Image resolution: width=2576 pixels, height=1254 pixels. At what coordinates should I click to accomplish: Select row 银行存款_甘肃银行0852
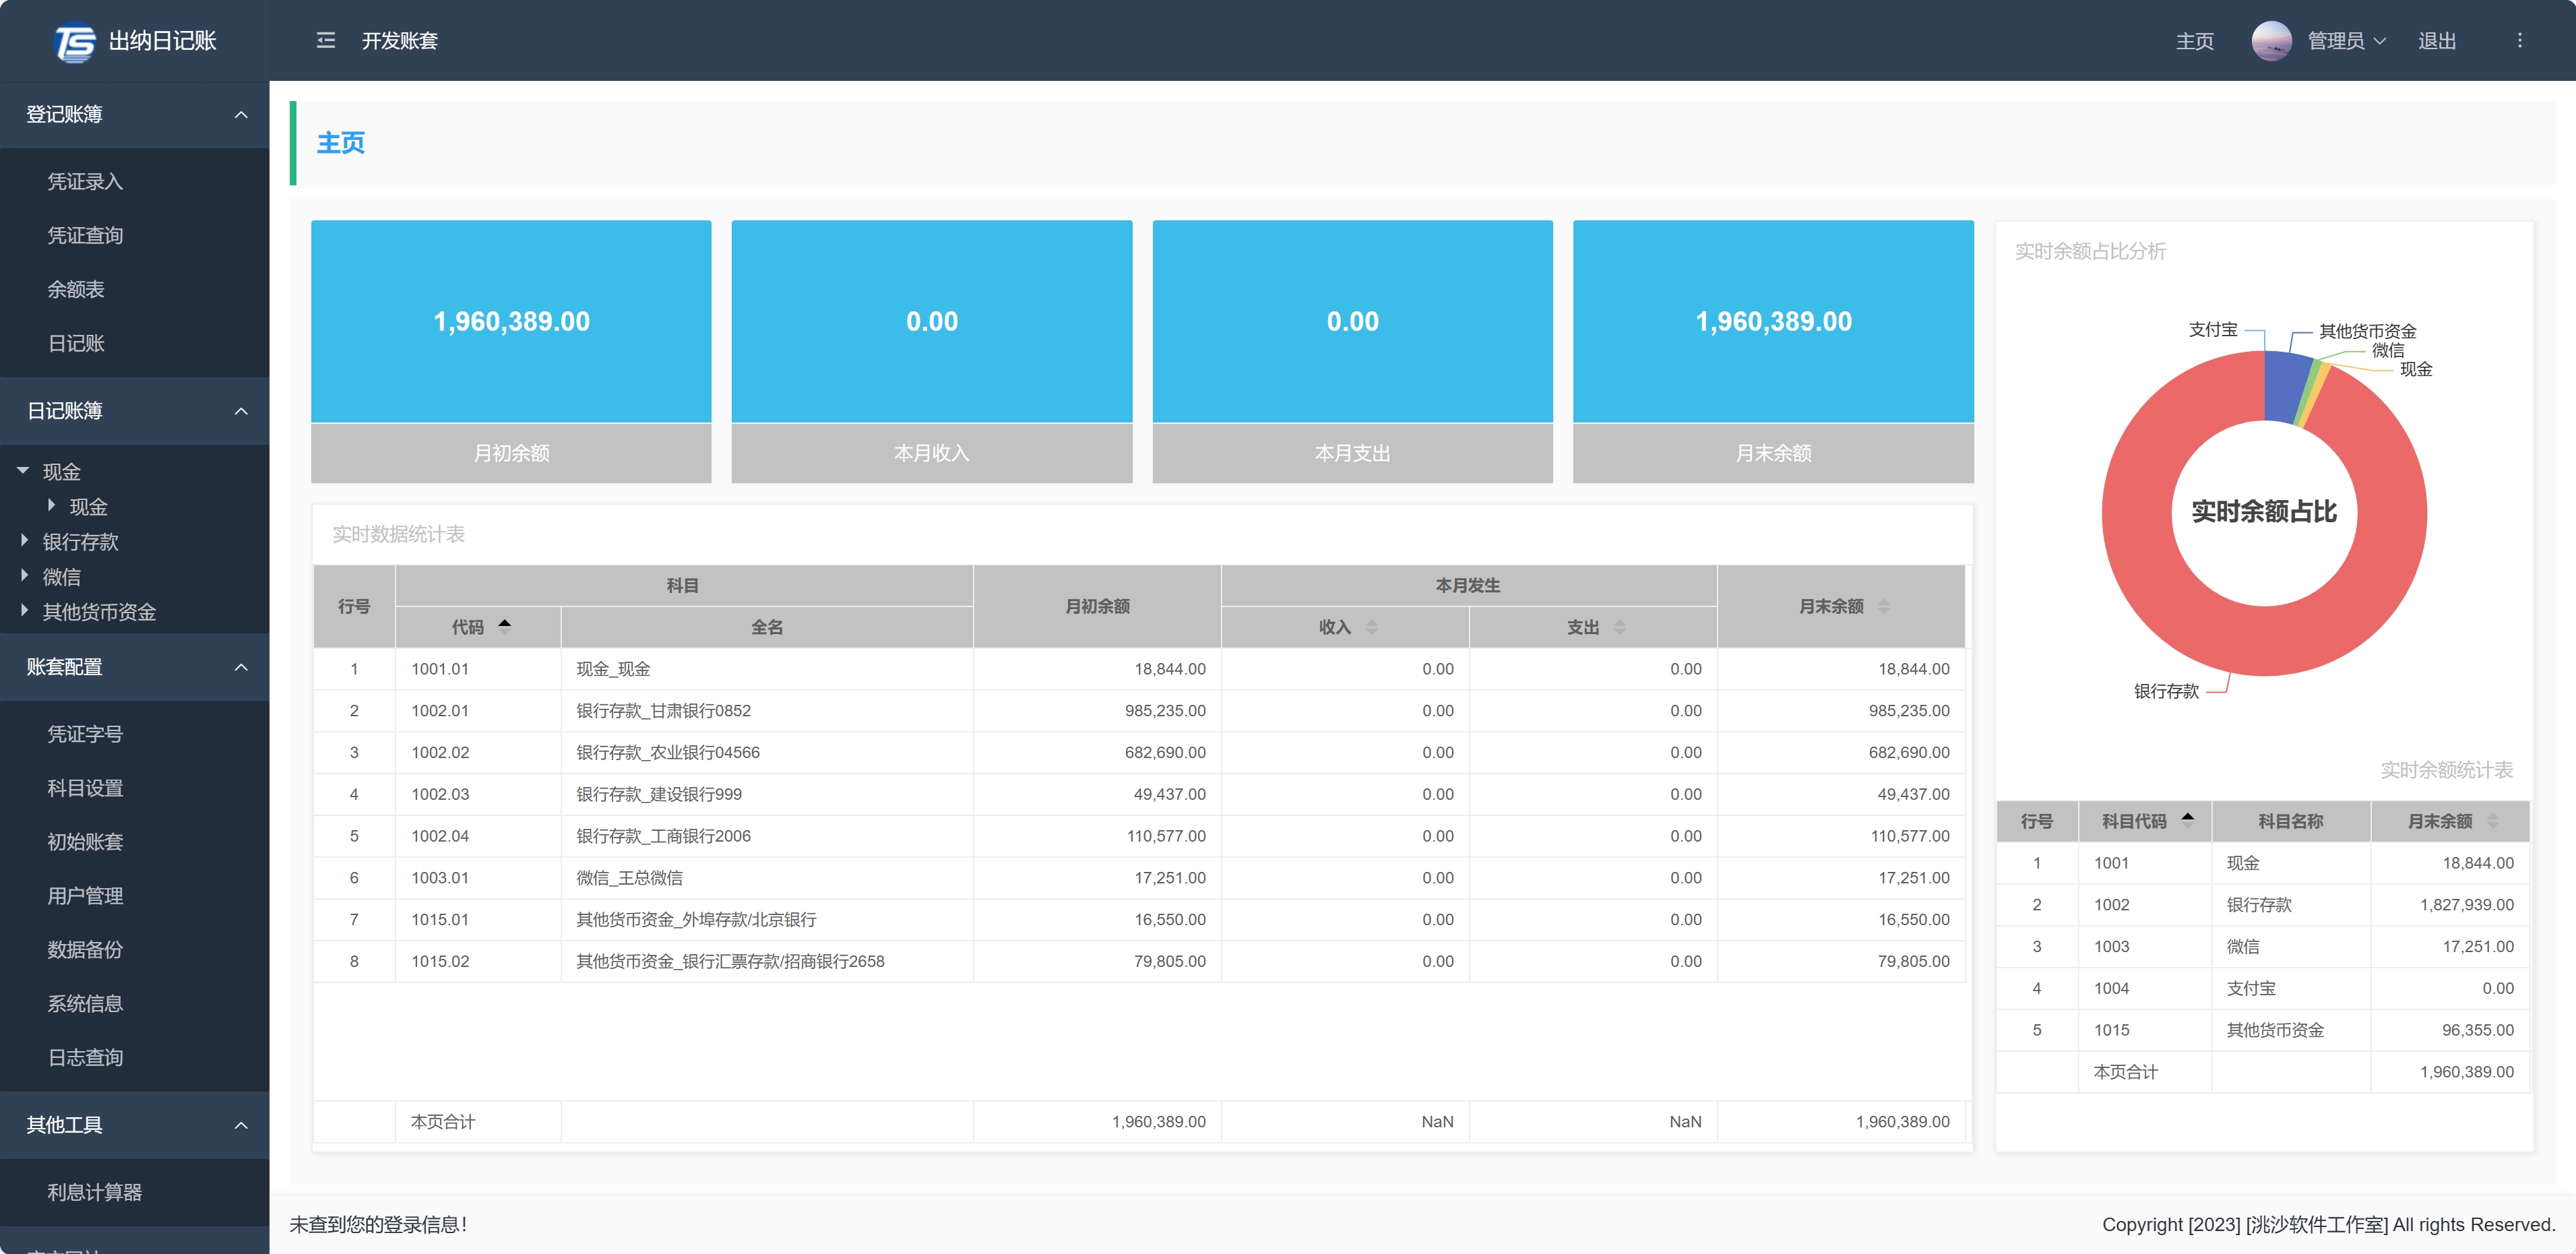click(x=1139, y=711)
